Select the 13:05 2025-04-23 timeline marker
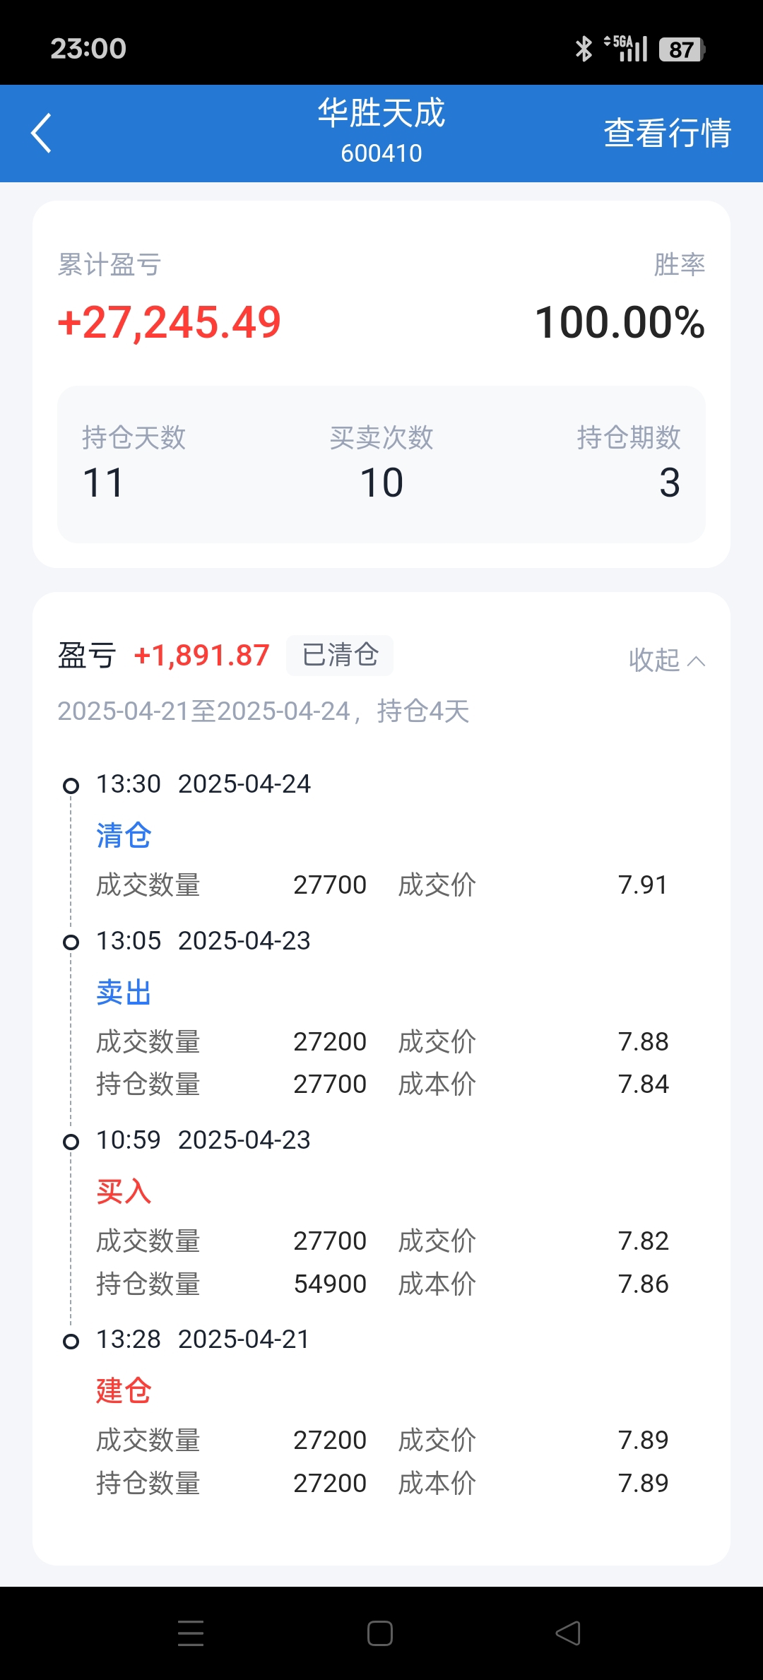Screen dimensions: 763x1680 point(71,942)
